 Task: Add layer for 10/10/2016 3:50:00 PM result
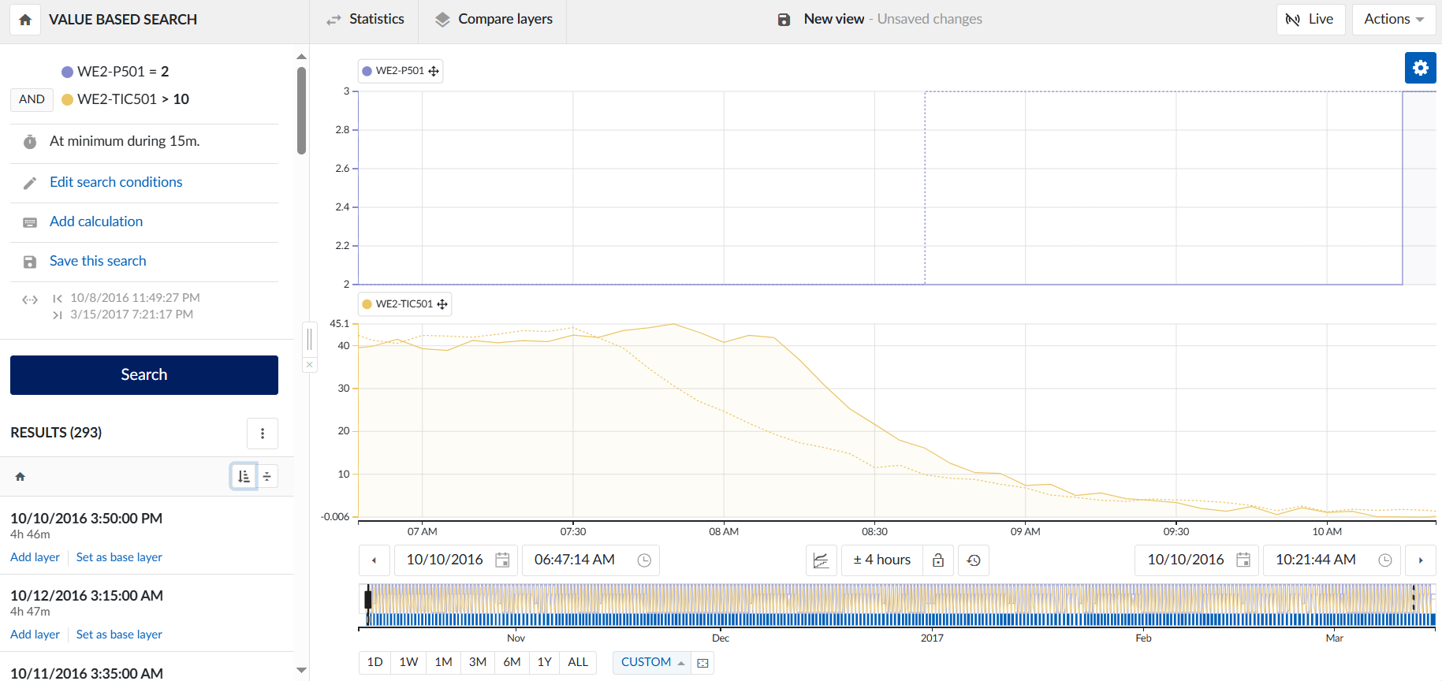[35, 557]
